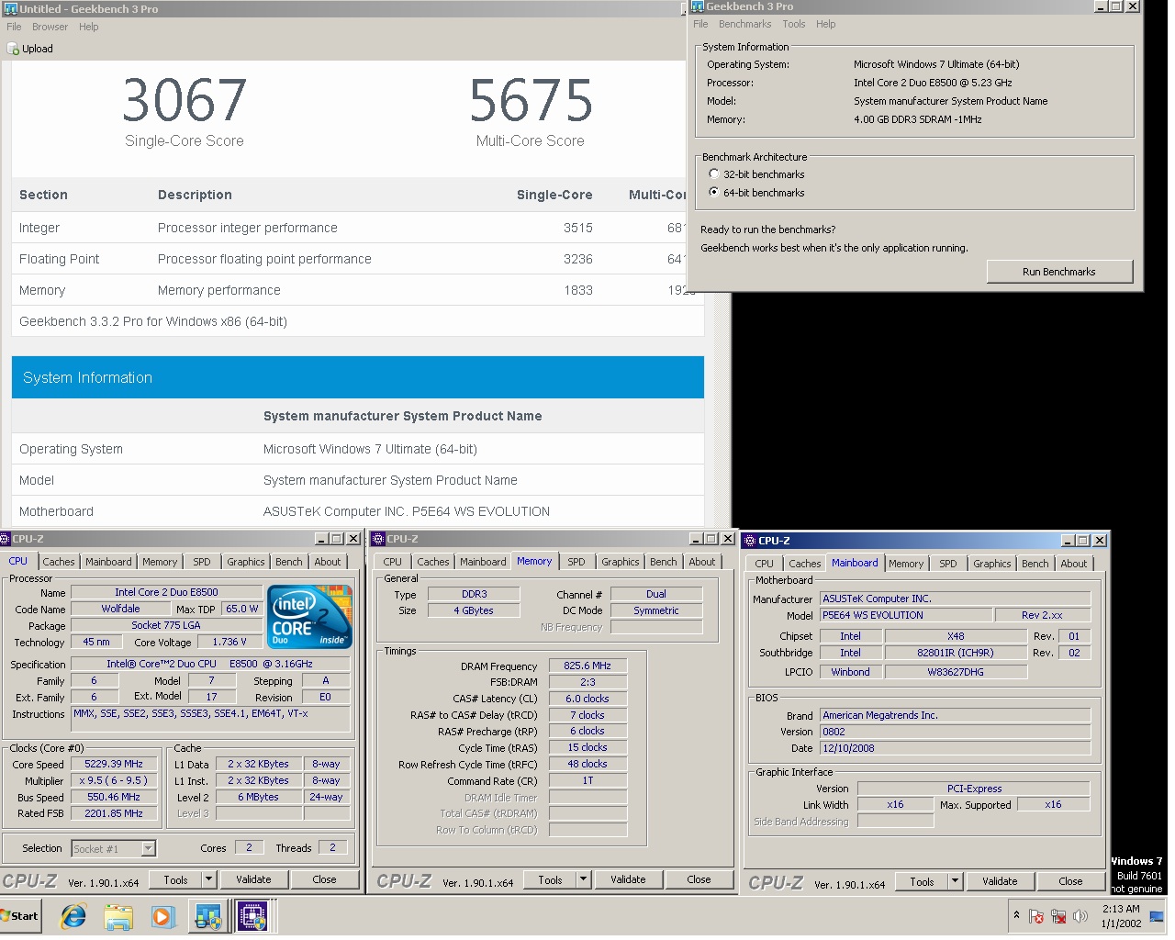Show hidden tray icons arrow
Viewport: 1175px width, 940px height.
(1016, 915)
